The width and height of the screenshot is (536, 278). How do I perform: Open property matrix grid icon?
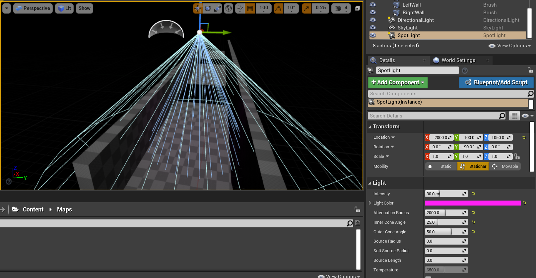click(514, 116)
